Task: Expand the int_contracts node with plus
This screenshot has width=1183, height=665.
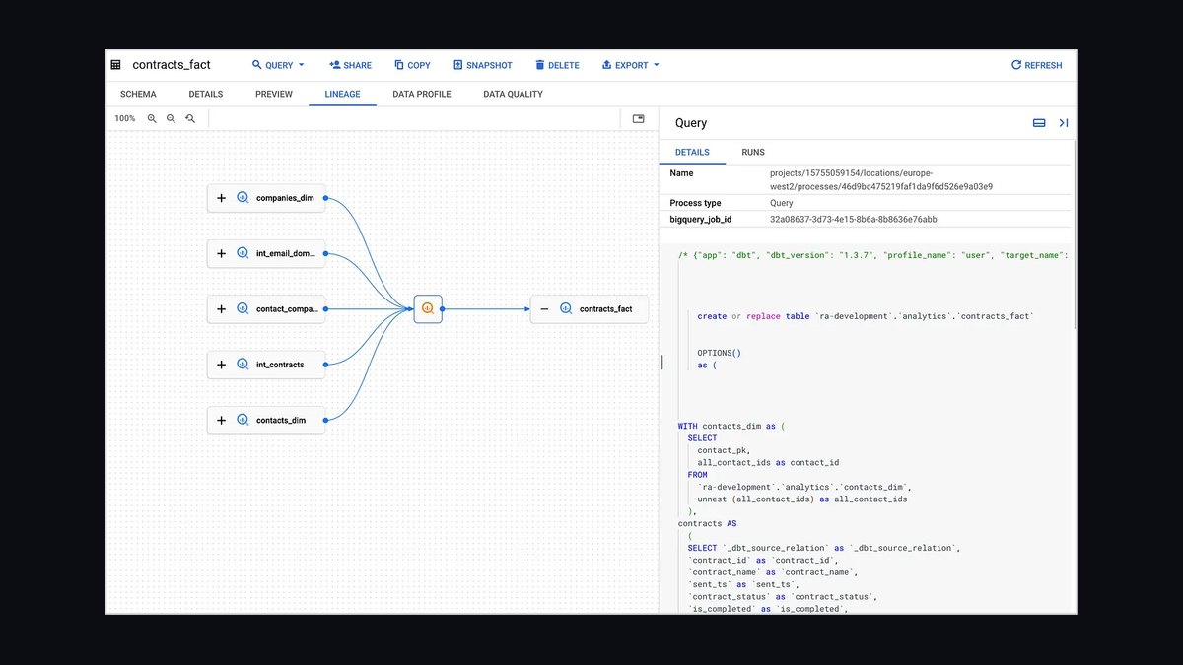Action: tap(221, 365)
